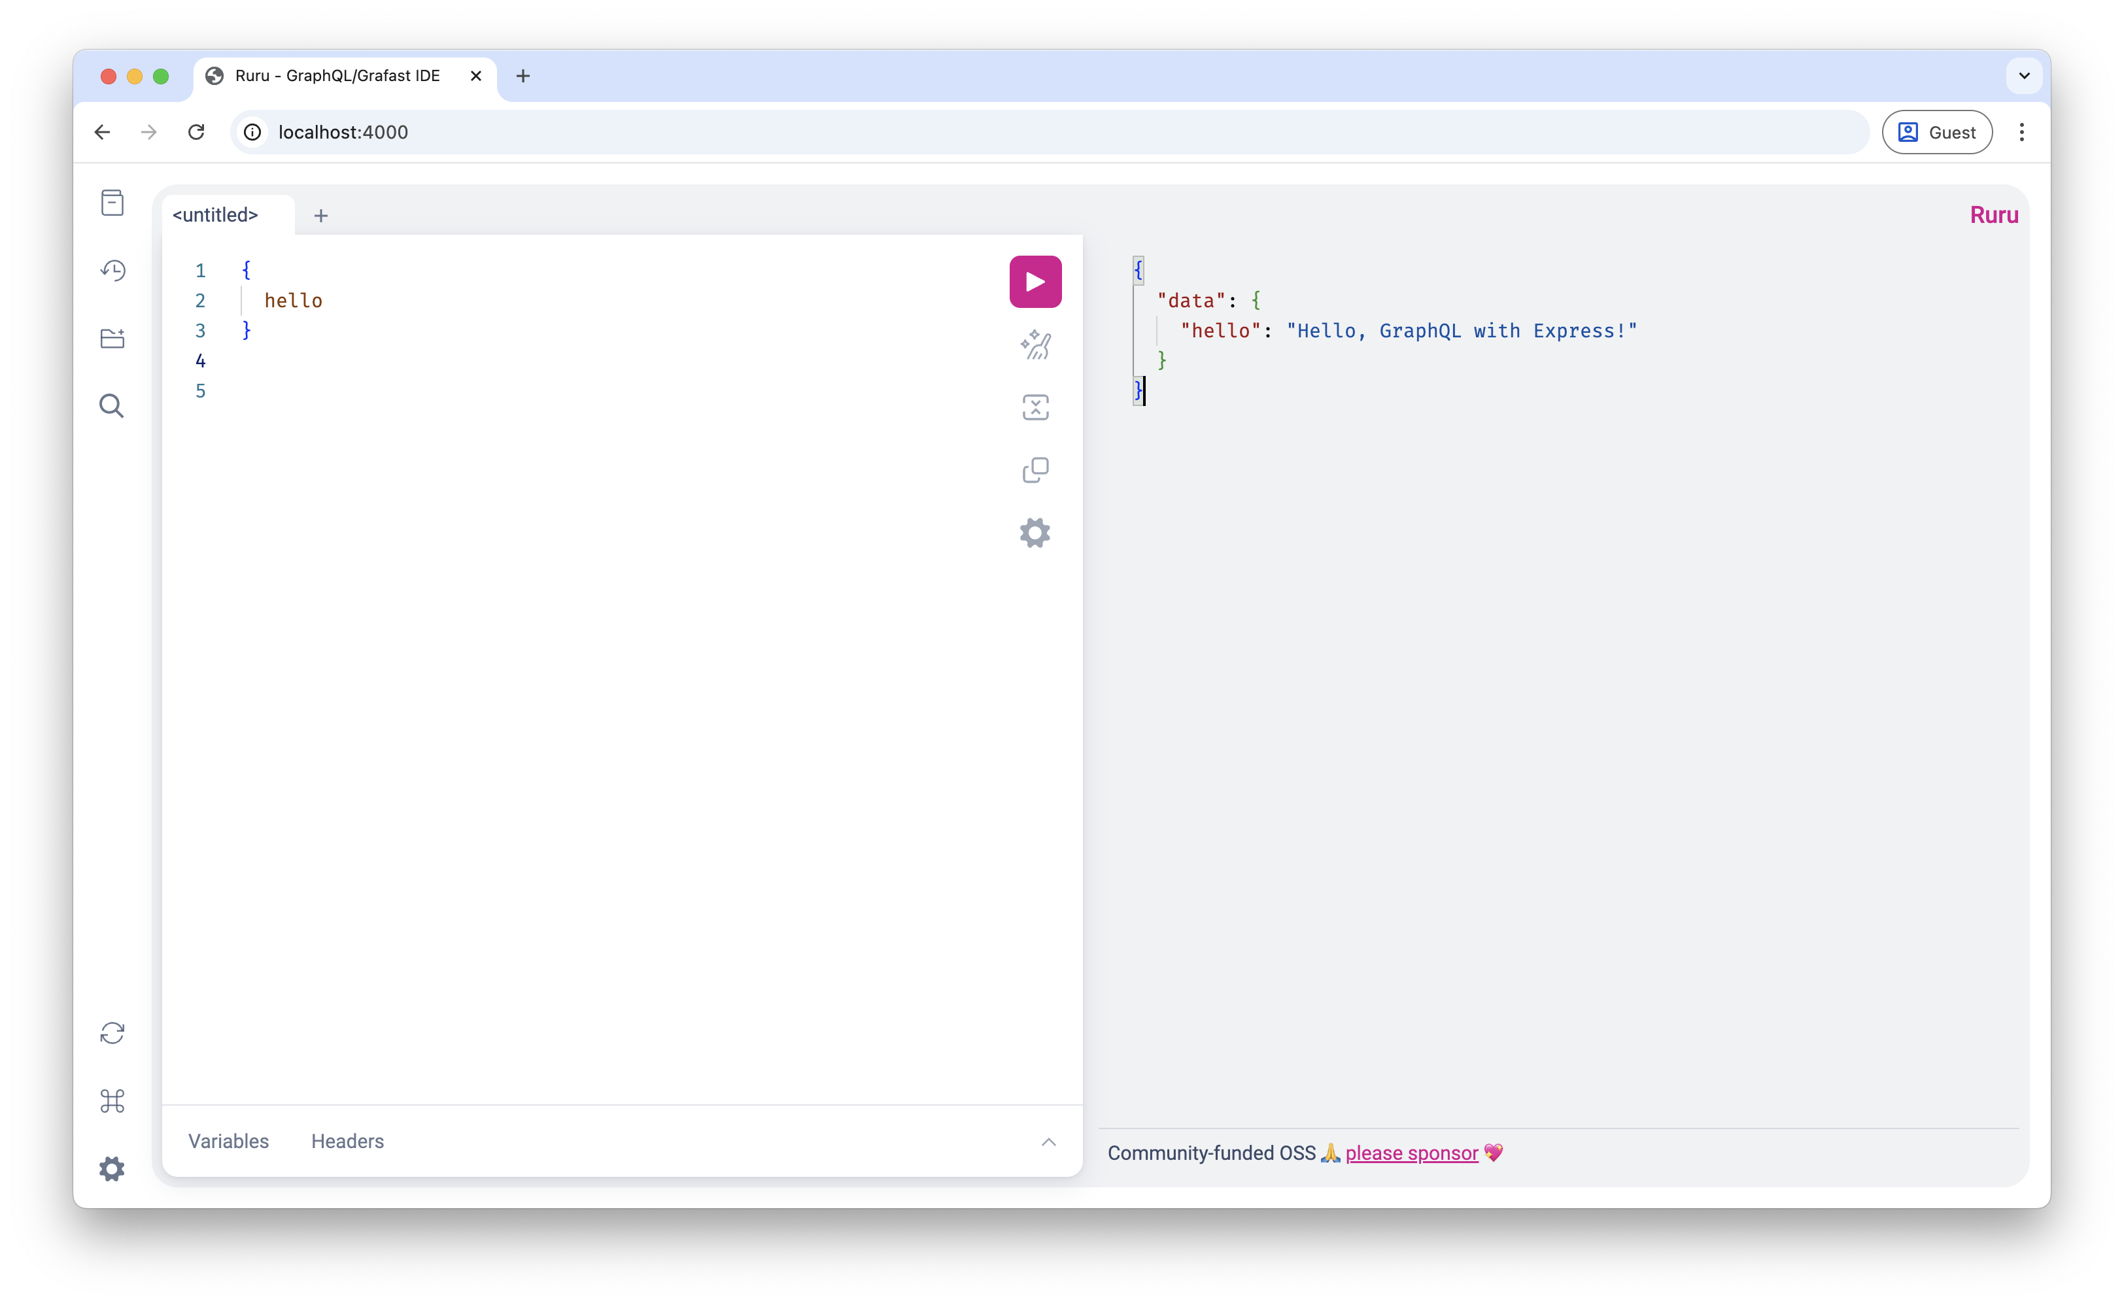Image resolution: width=2124 pixels, height=1305 pixels.
Task: Re-fetch the GraphQL schema
Action: 112,1033
